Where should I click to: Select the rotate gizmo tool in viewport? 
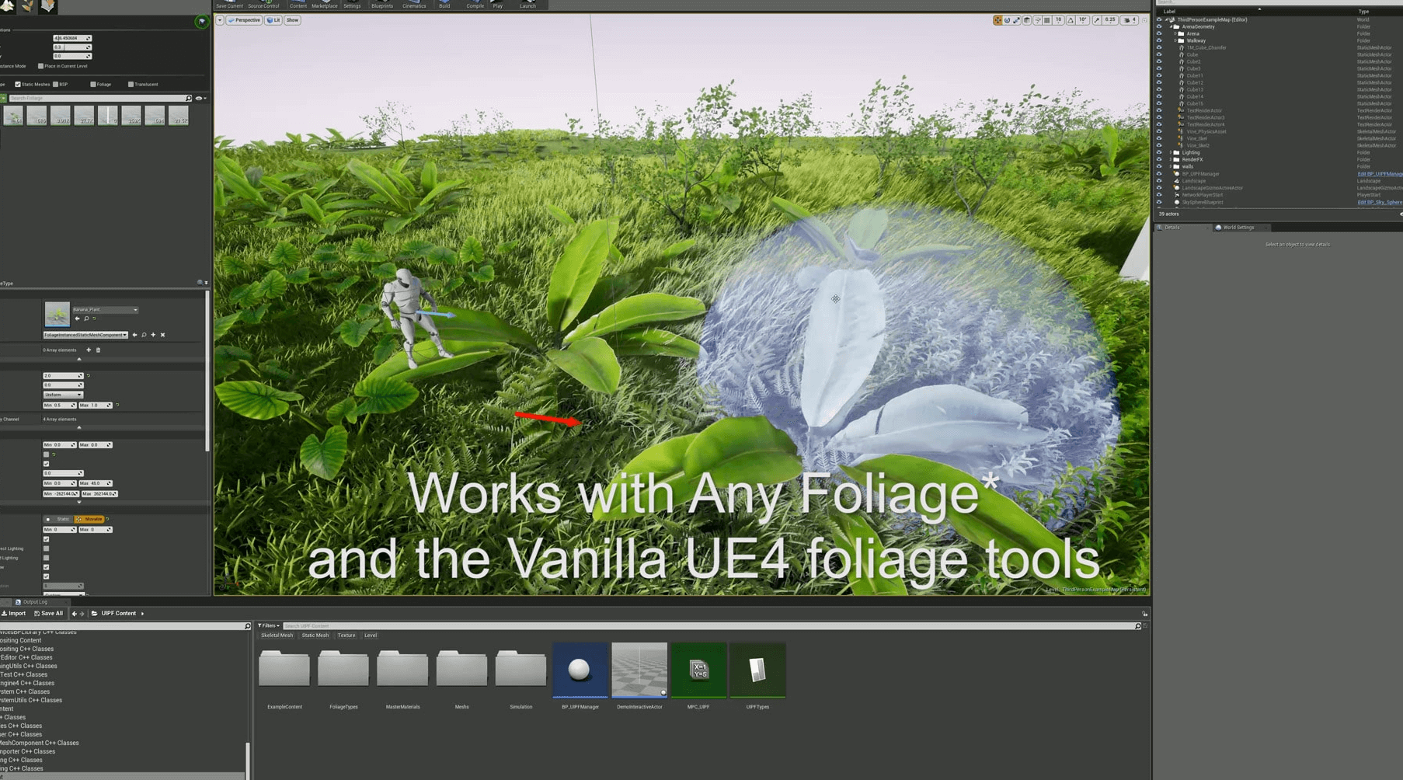1007,20
